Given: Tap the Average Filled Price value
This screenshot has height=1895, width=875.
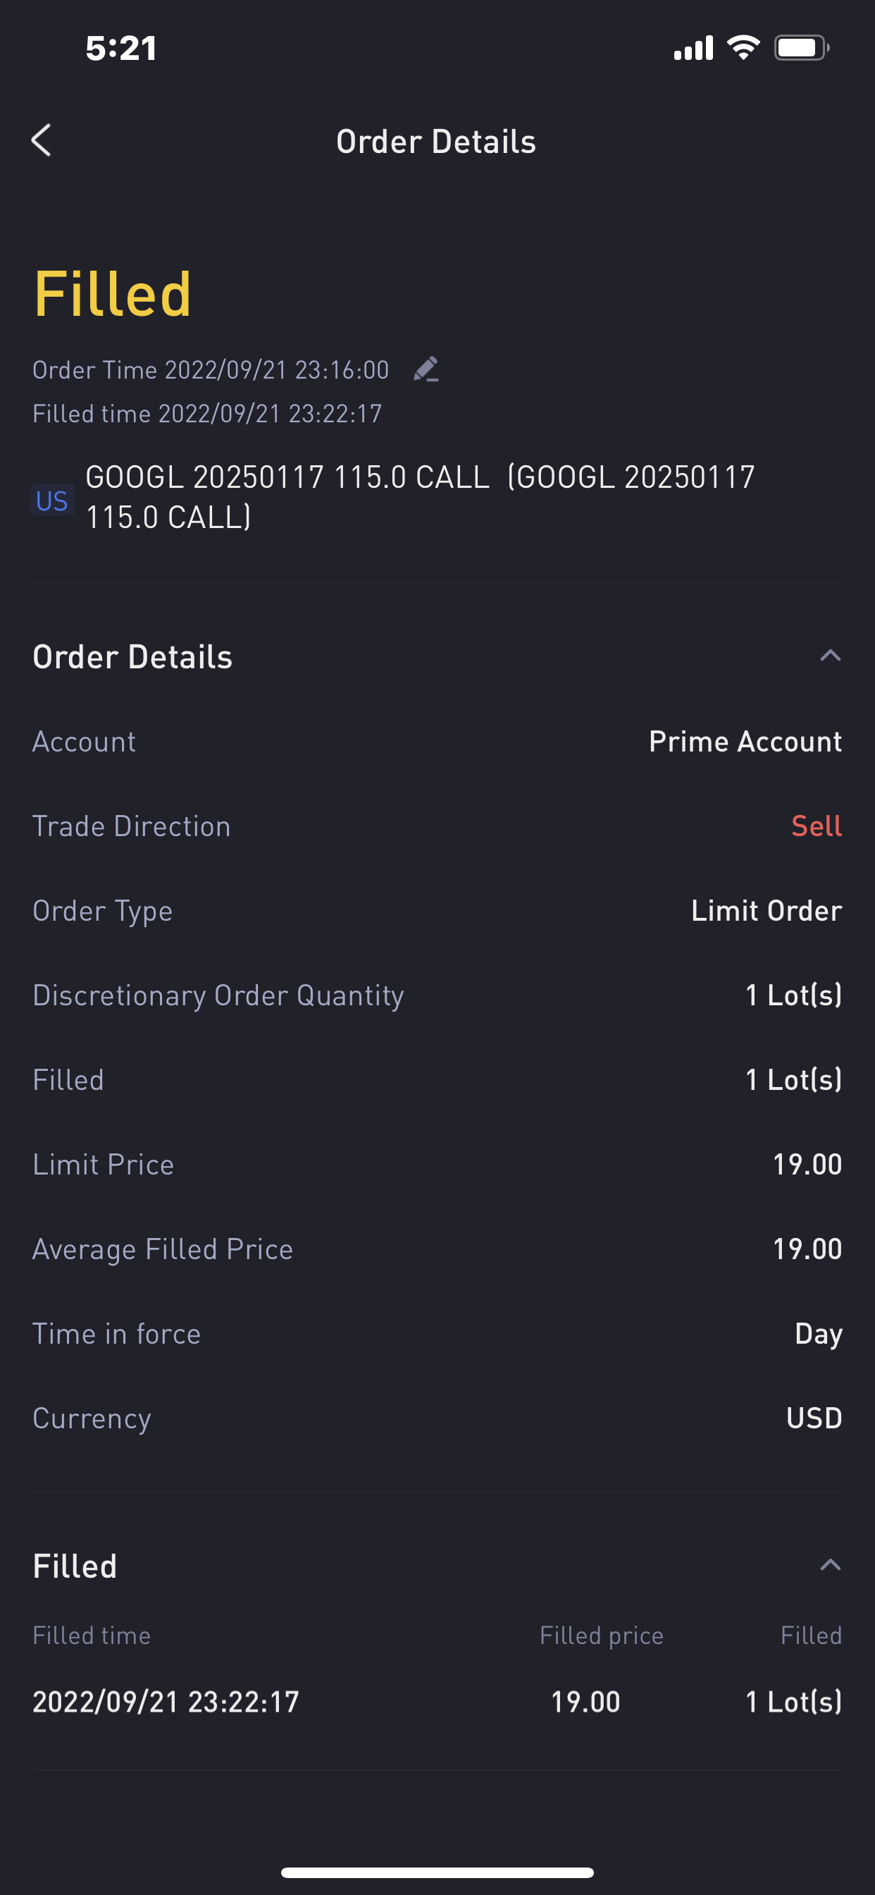Looking at the screenshot, I should (x=807, y=1249).
